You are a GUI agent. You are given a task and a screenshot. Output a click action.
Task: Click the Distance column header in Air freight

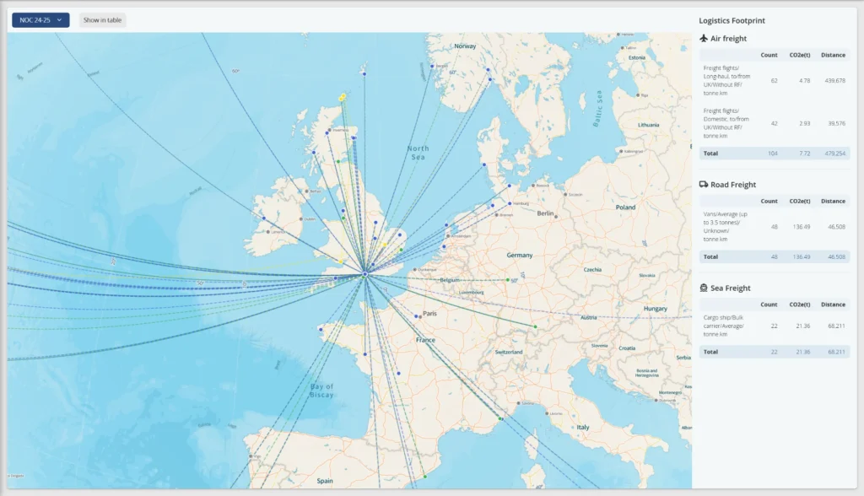click(x=833, y=55)
